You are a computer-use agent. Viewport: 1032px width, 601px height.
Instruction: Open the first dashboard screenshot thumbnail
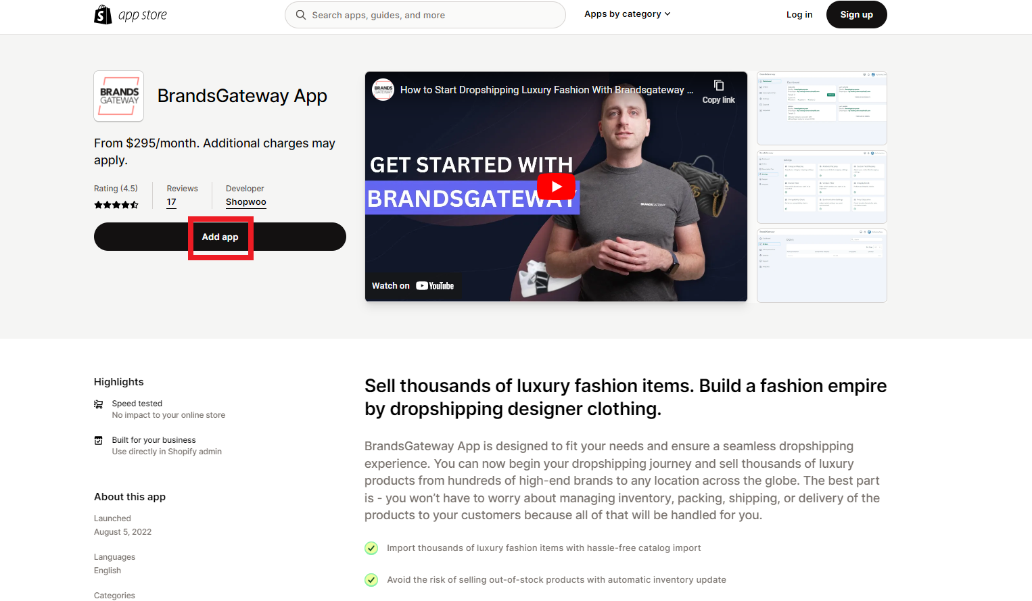822,108
